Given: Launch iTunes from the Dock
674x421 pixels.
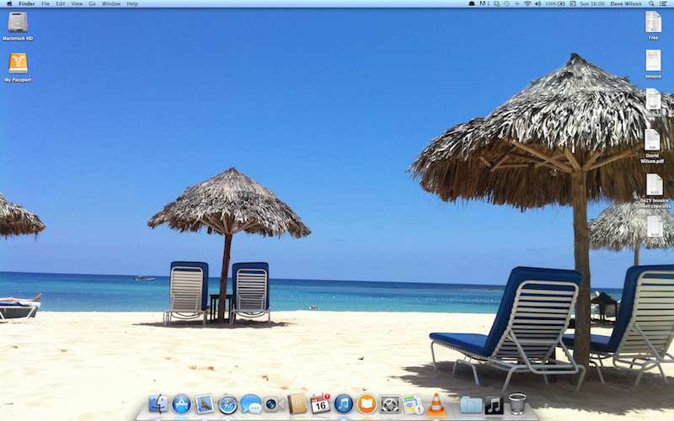Looking at the screenshot, I should [344, 404].
